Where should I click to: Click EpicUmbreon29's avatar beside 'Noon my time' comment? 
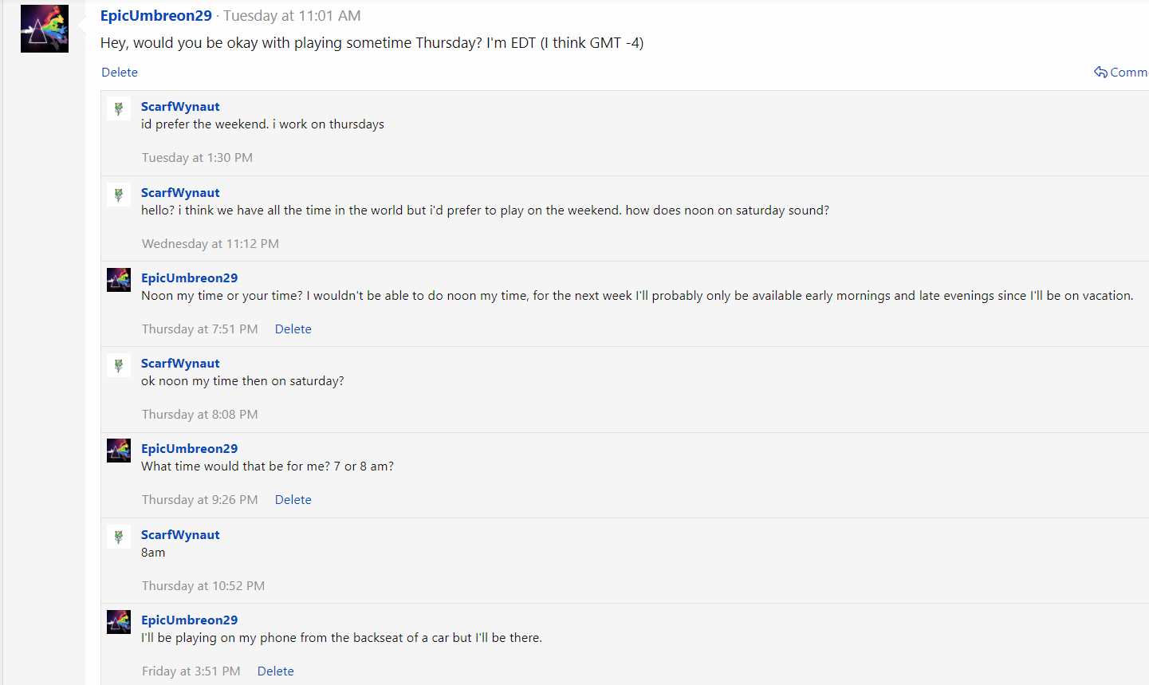[119, 280]
